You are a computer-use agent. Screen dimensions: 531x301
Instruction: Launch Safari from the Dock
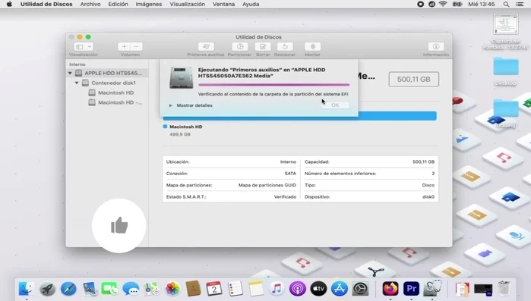click(x=68, y=289)
